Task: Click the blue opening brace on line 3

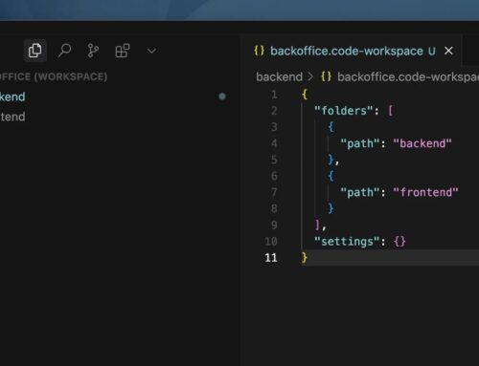Action: (x=331, y=127)
